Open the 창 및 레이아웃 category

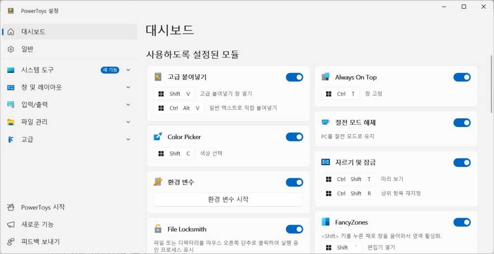pyautogui.click(x=69, y=87)
